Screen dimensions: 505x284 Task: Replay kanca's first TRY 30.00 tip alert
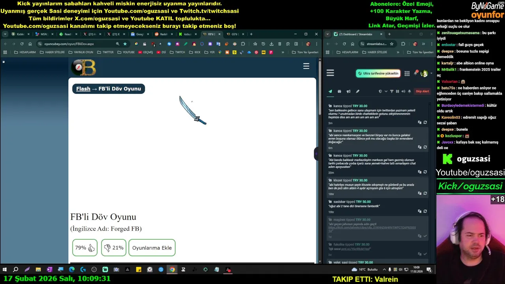(425, 122)
